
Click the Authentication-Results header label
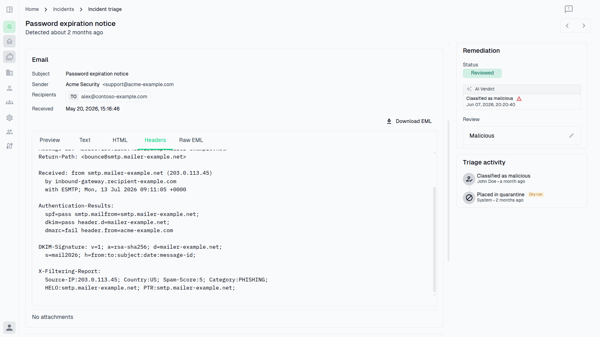click(76, 206)
